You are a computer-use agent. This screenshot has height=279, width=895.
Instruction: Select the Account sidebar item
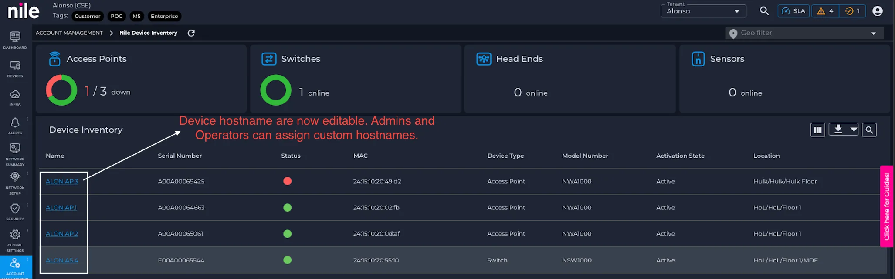pyautogui.click(x=15, y=267)
